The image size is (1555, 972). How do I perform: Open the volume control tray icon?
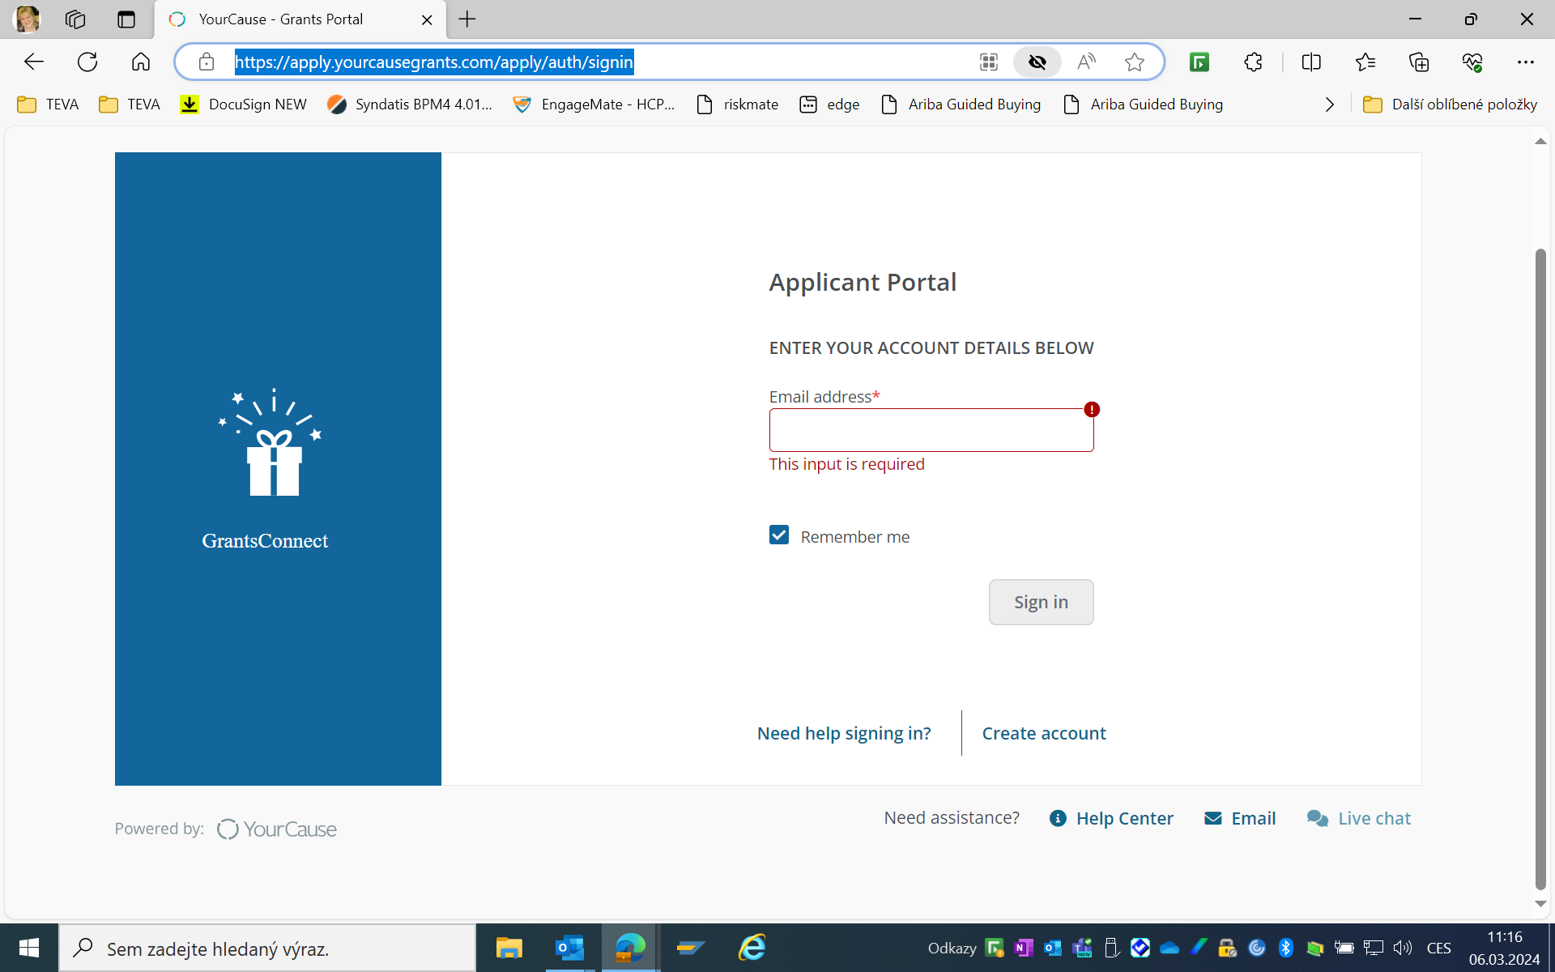[x=1403, y=948]
